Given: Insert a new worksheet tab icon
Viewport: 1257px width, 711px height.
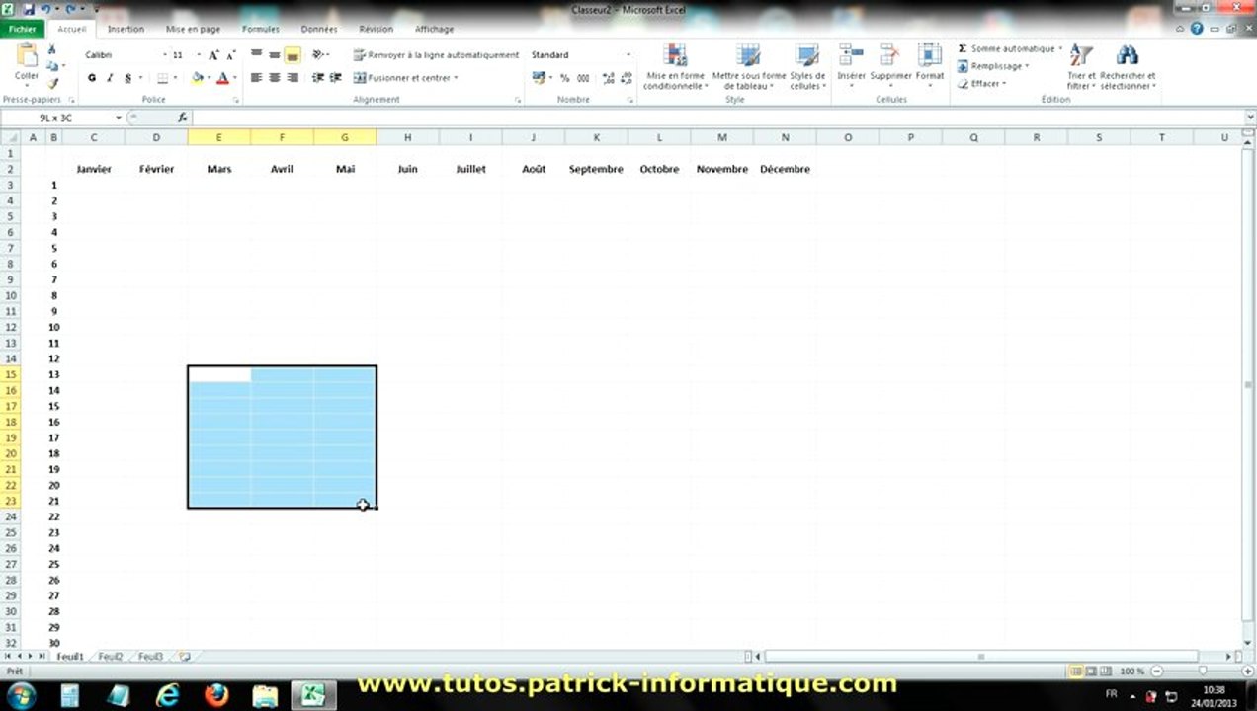Looking at the screenshot, I should 184,657.
